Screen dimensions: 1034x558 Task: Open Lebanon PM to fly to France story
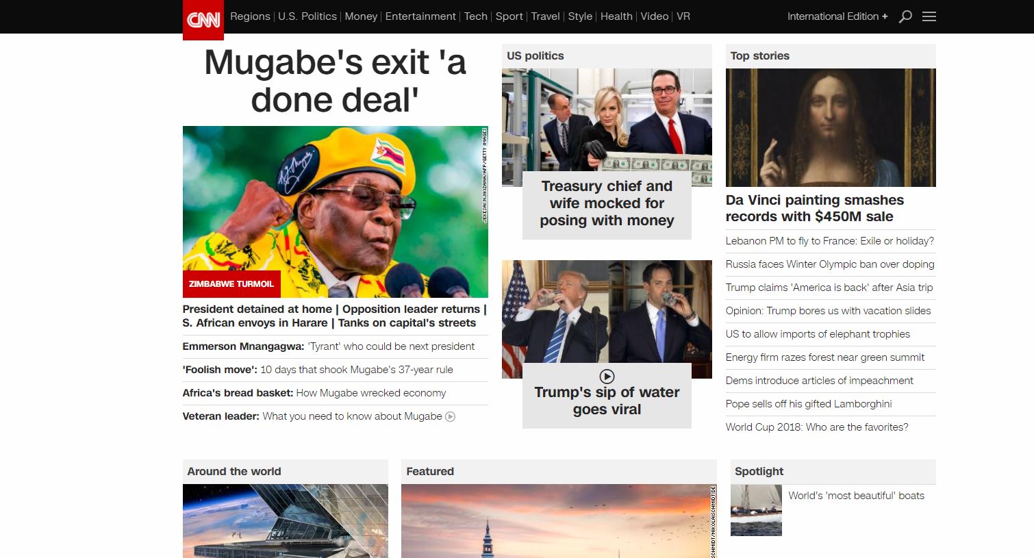830,241
